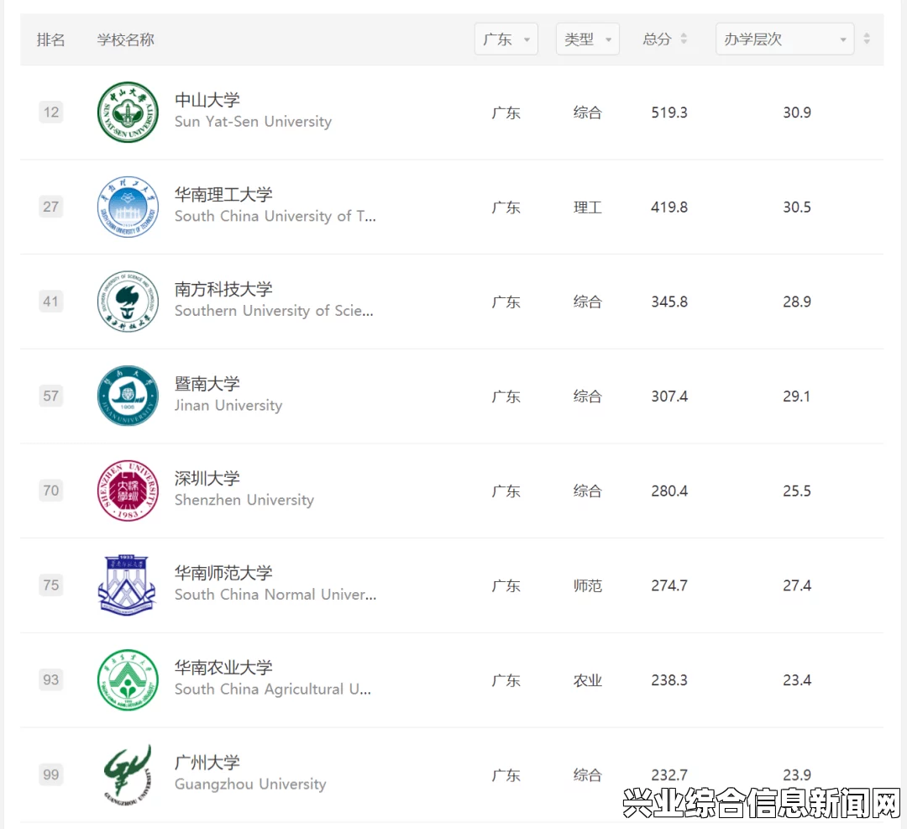
Task: Open the 华南农业大学 school link
Action: [x=223, y=668]
